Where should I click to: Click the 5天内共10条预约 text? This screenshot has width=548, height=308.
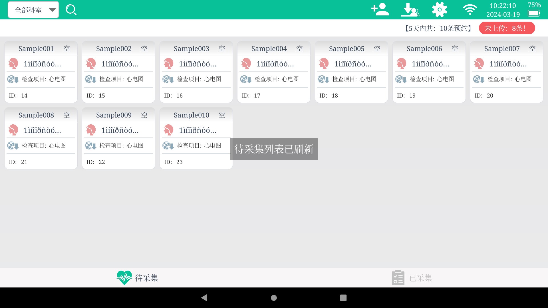point(438,28)
